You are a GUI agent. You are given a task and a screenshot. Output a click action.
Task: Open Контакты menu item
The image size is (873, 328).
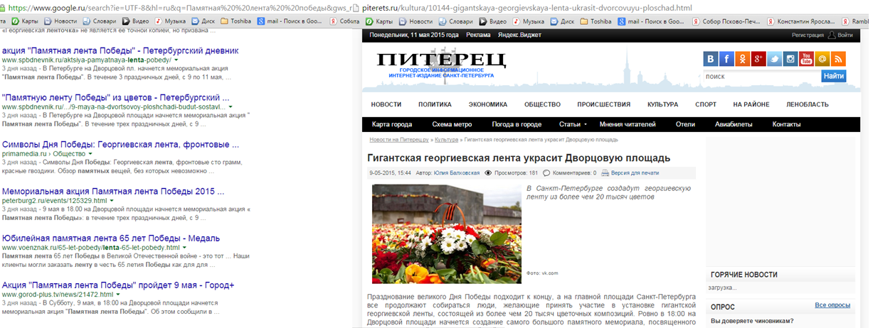786,124
